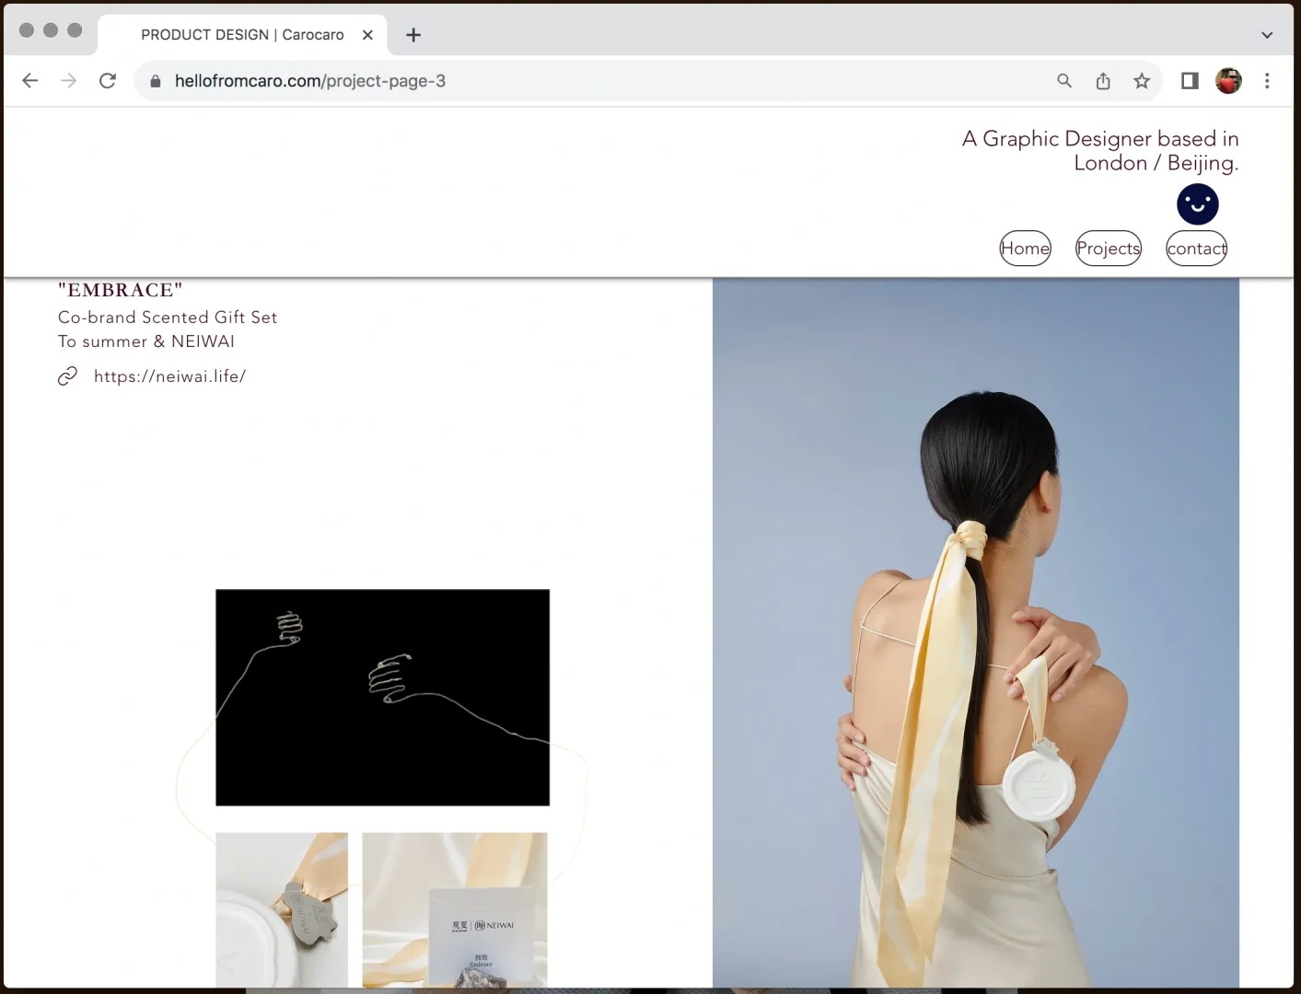Open the contact page
Screen dimensions: 1301x994
[x=1197, y=248]
